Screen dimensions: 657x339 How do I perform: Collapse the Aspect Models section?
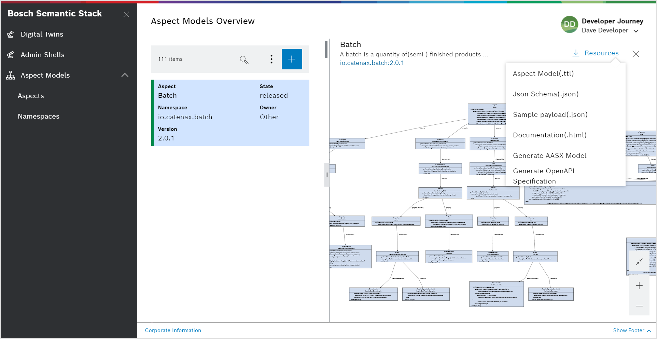click(125, 75)
